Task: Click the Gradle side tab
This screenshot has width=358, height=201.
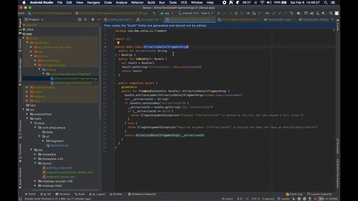Action: 338,25
